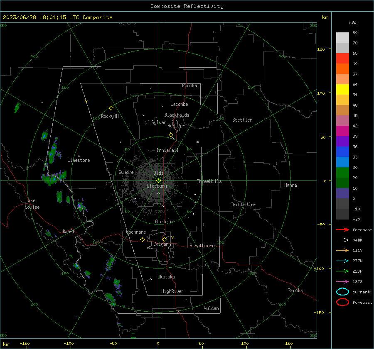Click the Lake Louise label

click(32, 204)
